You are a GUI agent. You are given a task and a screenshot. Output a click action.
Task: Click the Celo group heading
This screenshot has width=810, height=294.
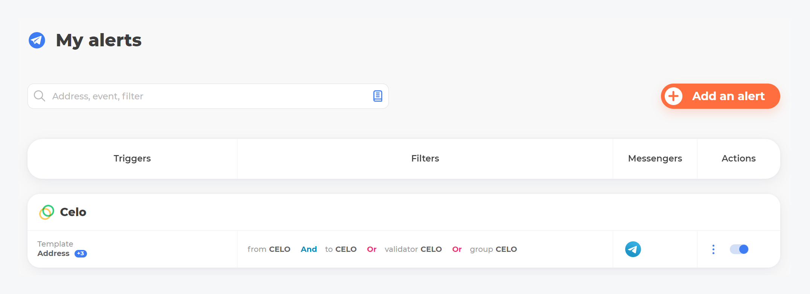click(73, 212)
